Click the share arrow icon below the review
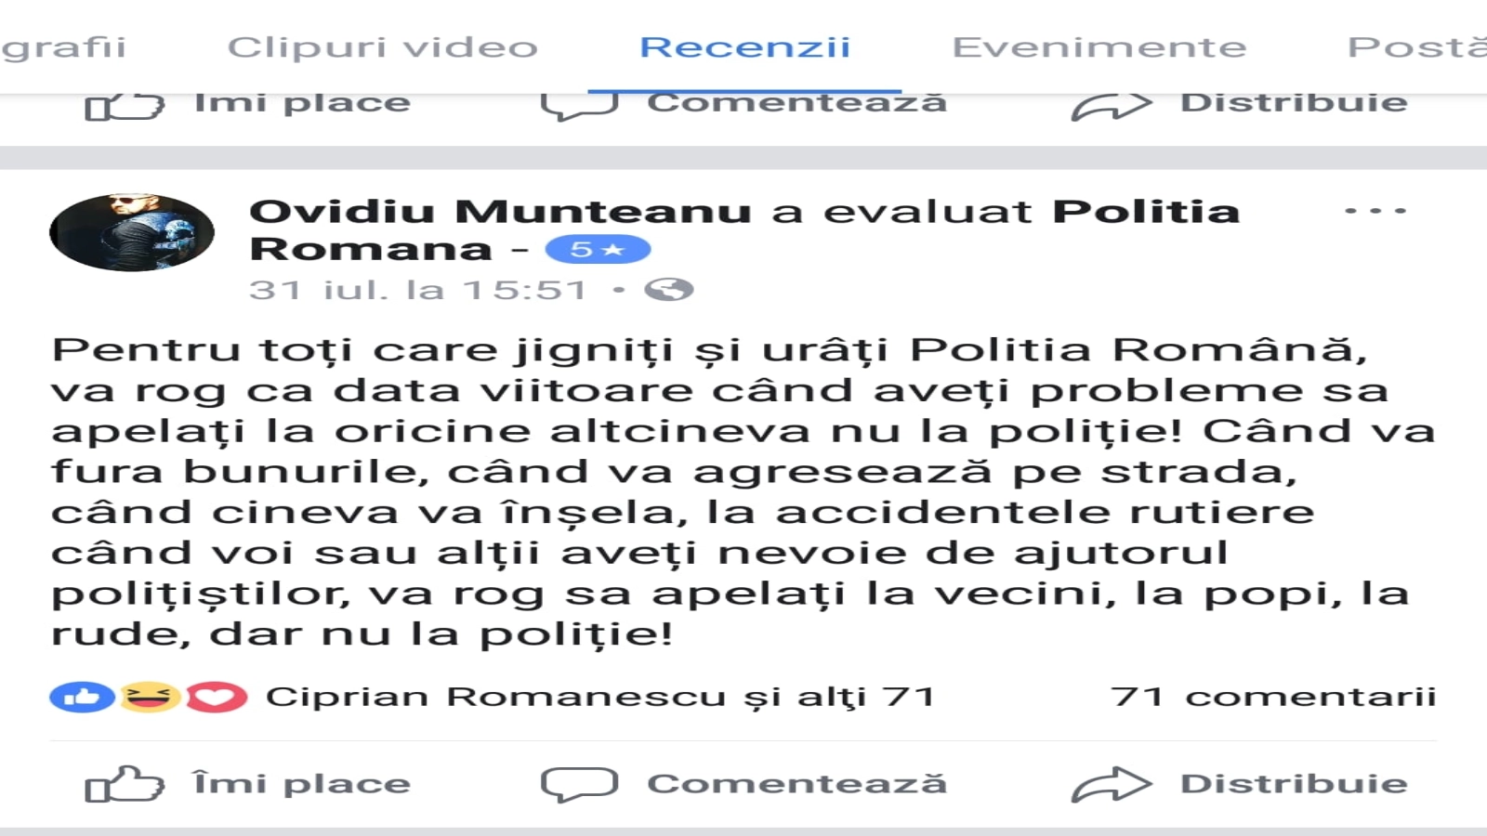The height and width of the screenshot is (836, 1487). (x=1111, y=784)
